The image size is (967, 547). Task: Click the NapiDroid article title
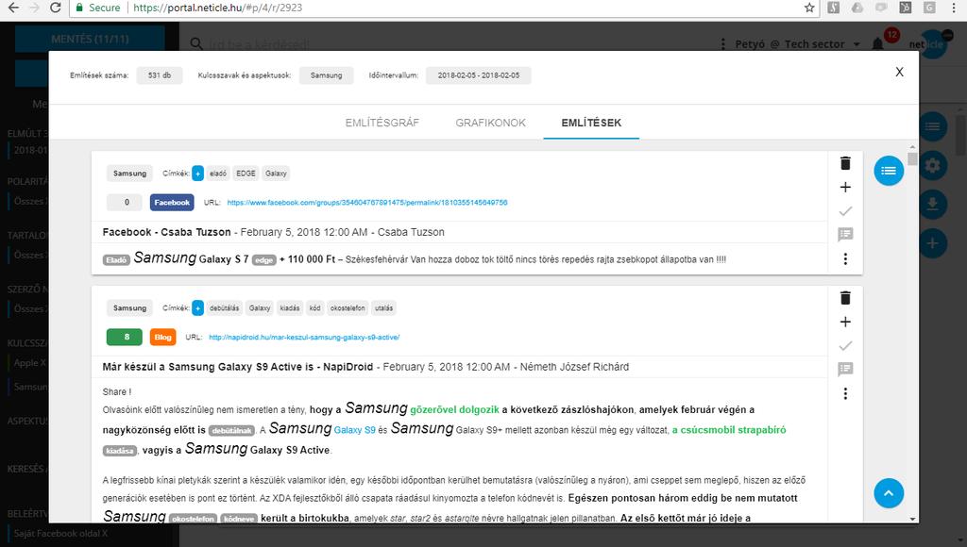tap(237, 367)
